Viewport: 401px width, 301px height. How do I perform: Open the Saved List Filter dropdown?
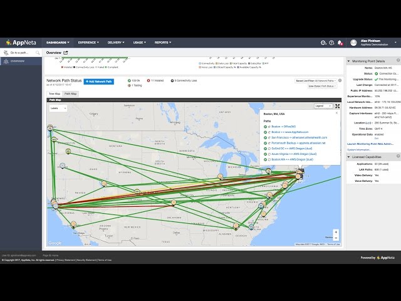316,81
